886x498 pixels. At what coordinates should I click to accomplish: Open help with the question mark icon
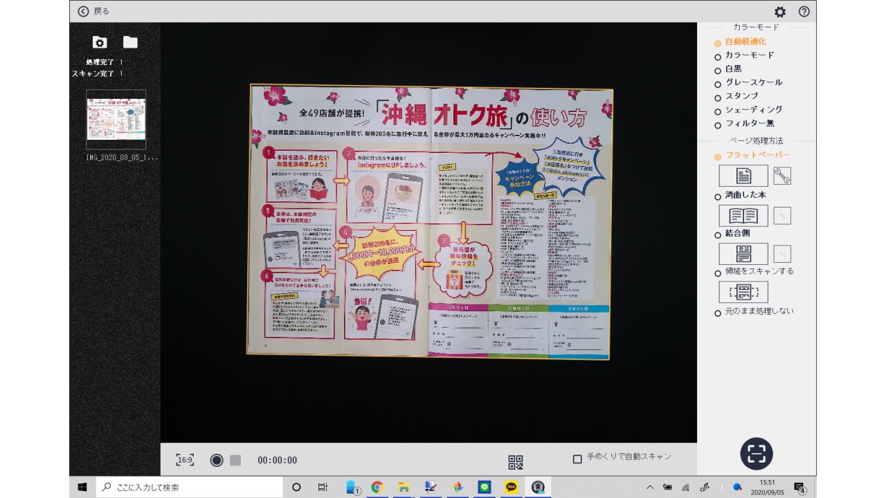pyautogui.click(x=804, y=12)
